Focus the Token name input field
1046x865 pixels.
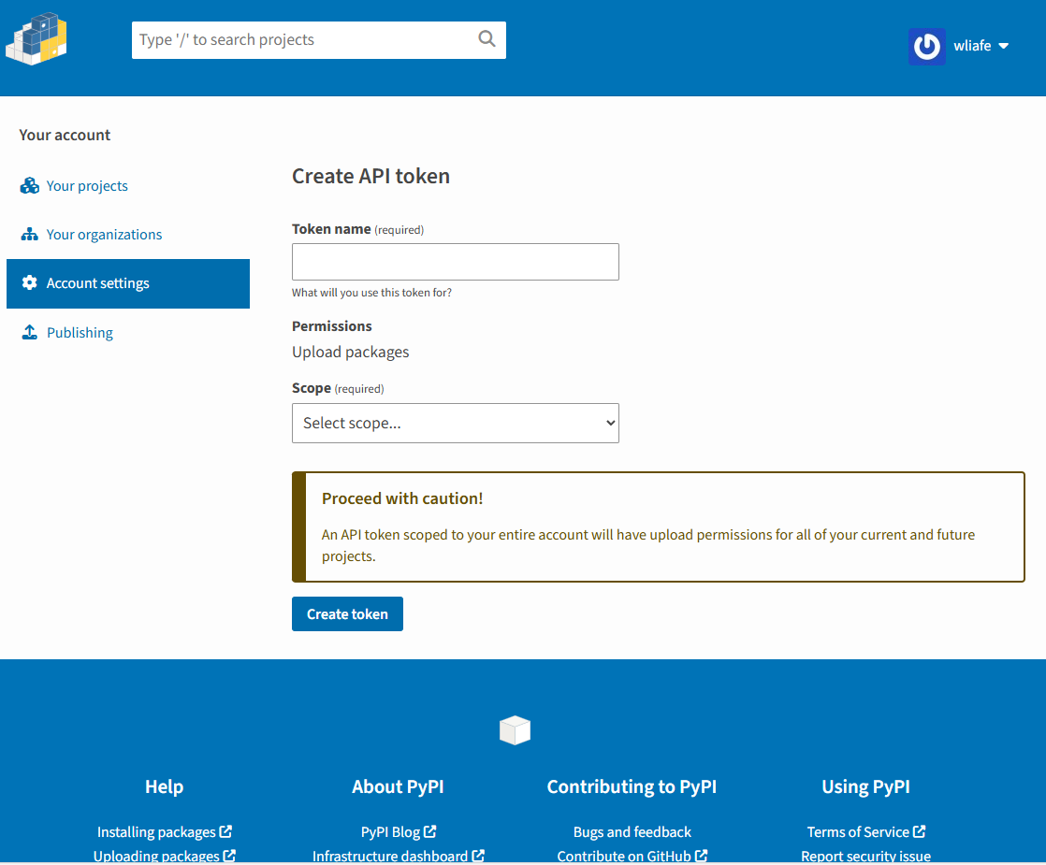[x=455, y=262]
